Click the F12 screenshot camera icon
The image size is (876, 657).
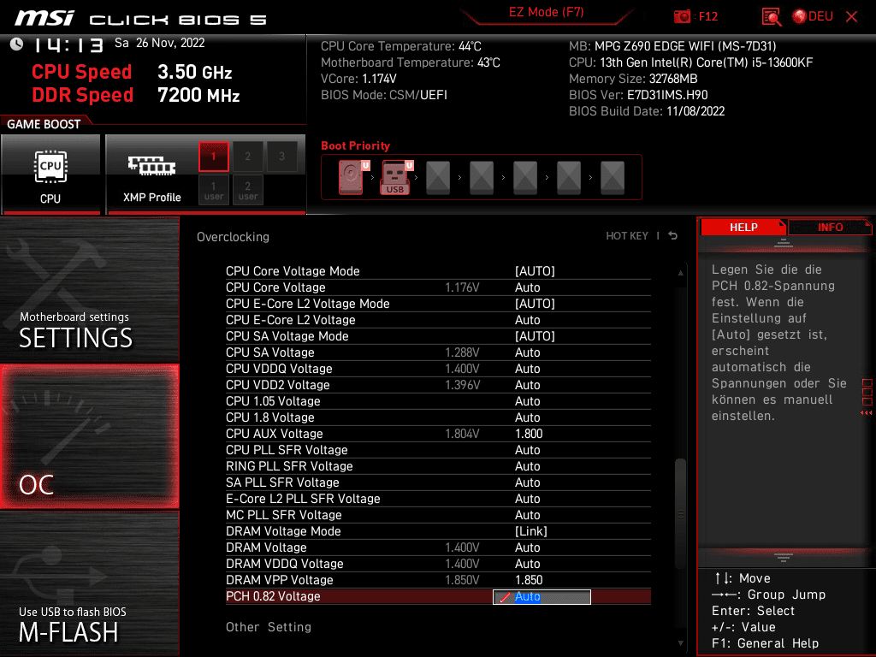tap(682, 16)
